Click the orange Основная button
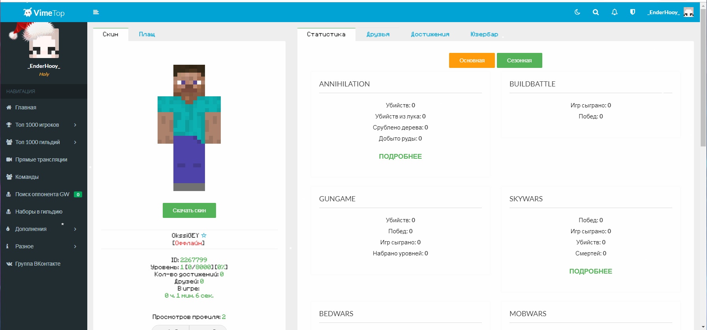Viewport: 707px width, 330px height. tap(472, 60)
